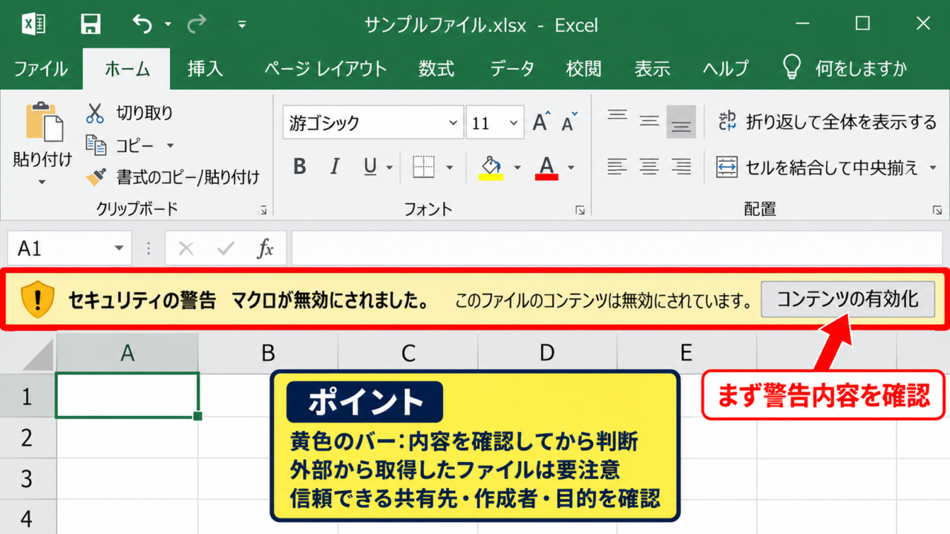Apply the yellow fill color bucket

point(491,167)
